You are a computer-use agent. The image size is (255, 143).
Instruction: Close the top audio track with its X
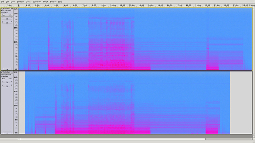(x=2, y=8)
